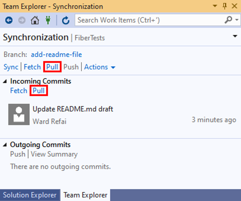Image resolution: width=241 pixels, height=201 pixels.
Task: Click Pull under Incoming Commits
Action: 39,91
